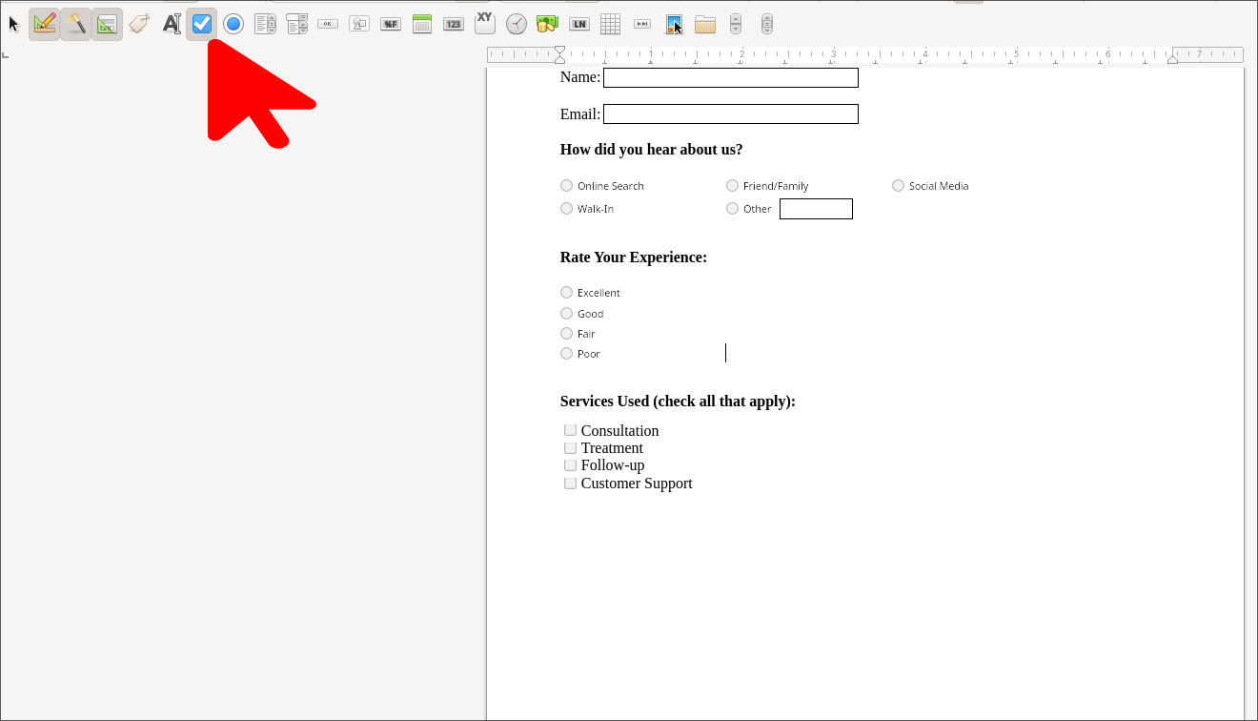Select the Table Control grid tool
Viewport: 1258px width, 721px height.
[x=610, y=24]
